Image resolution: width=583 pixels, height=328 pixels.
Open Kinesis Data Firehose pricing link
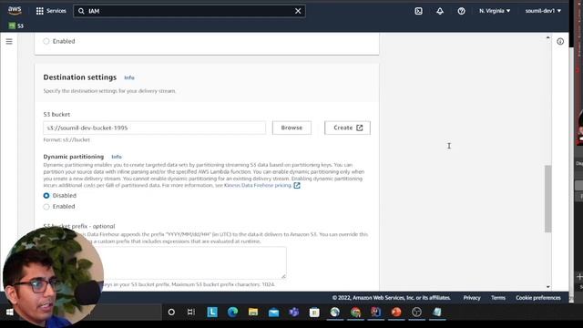click(x=257, y=185)
